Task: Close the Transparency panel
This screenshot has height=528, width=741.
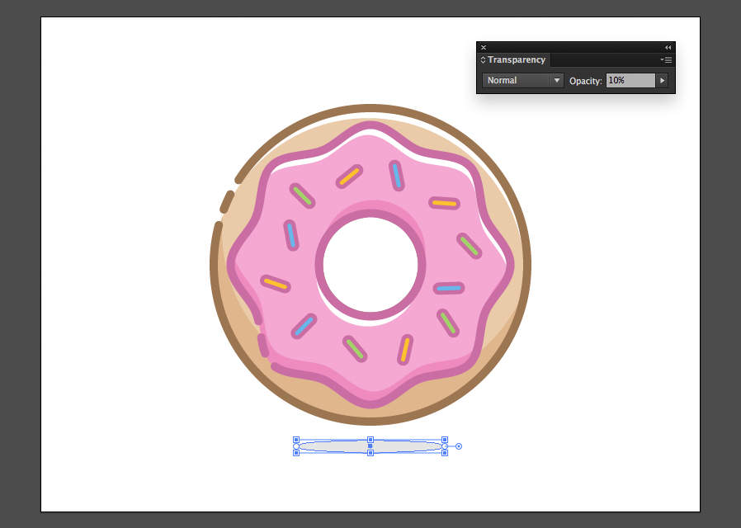Action: pyautogui.click(x=484, y=47)
